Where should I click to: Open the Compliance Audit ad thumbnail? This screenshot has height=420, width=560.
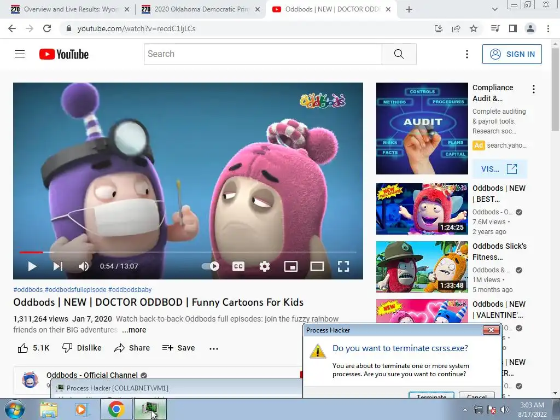[422, 129]
